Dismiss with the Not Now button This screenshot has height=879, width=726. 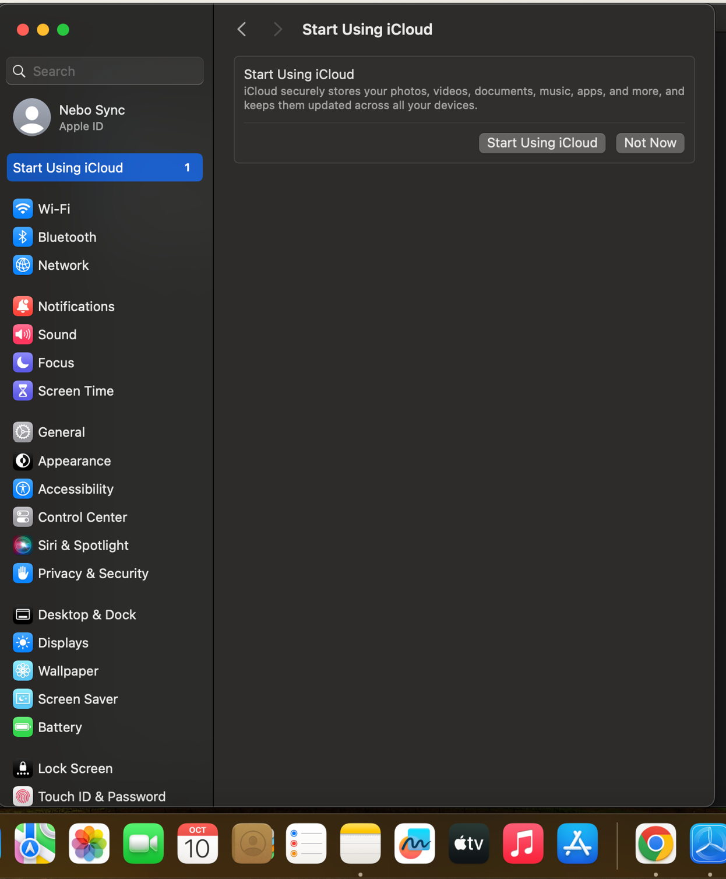[x=650, y=143]
